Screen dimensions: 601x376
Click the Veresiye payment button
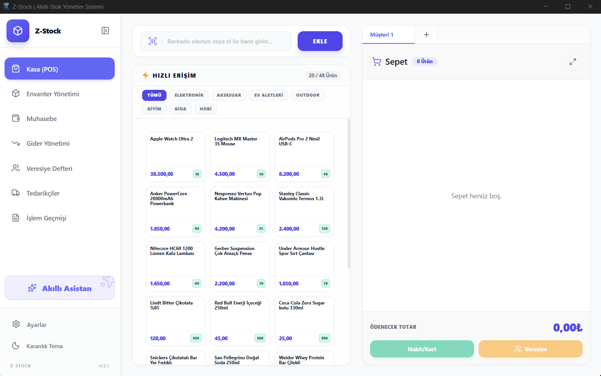tap(530, 349)
